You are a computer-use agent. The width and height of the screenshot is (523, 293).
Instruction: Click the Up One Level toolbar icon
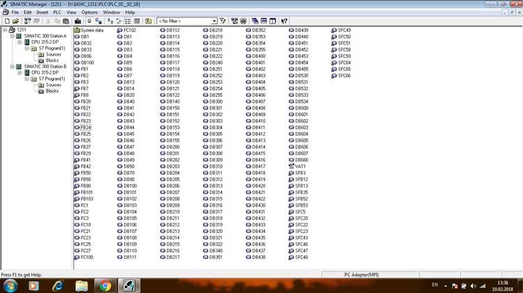(x=149, y=21)
